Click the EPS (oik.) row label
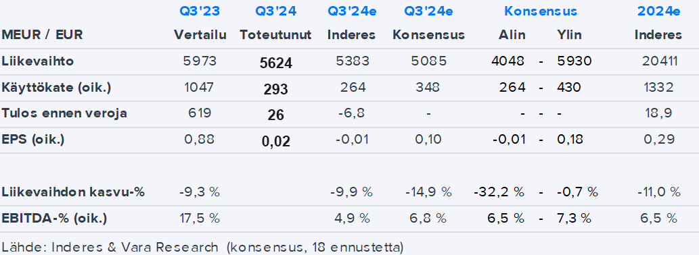Viewport: 699px width, 255px height. (x=33, y=139)
